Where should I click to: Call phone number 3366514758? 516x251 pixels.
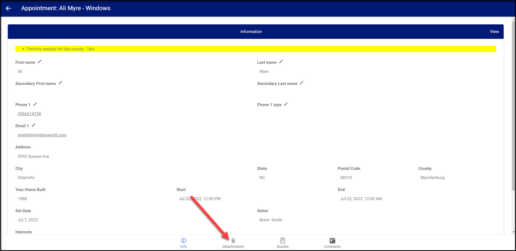tap(29, 114)
